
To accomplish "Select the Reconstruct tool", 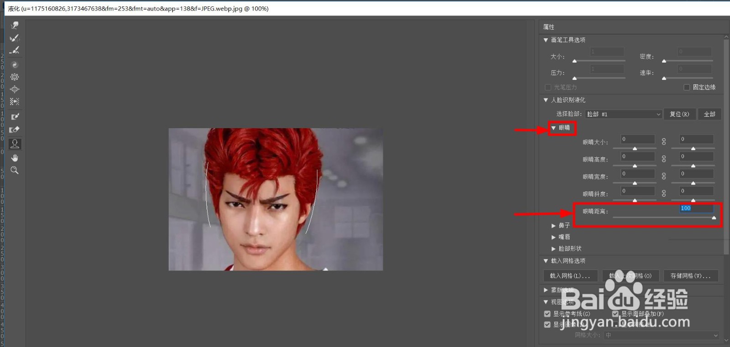I will tap(15, 38).
